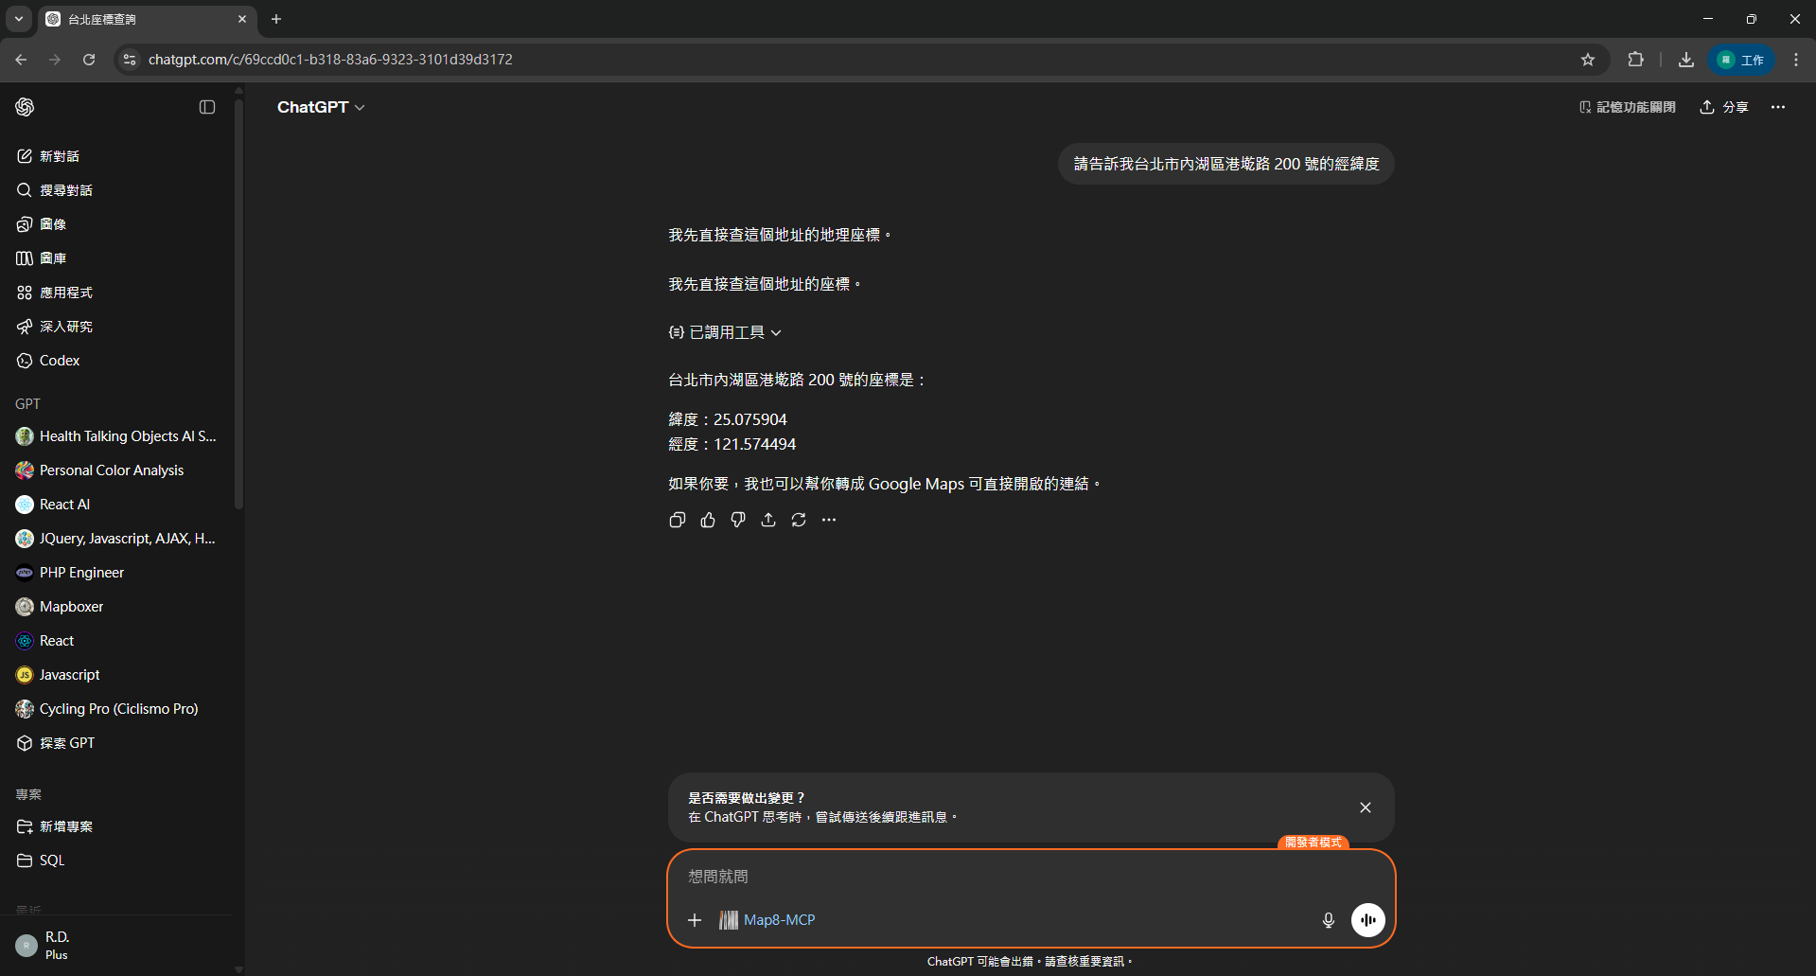Screen dimensions: 1816x976
Task: Open the plus attachment menu
Action: pyautogui.click(x=695, y=920)
